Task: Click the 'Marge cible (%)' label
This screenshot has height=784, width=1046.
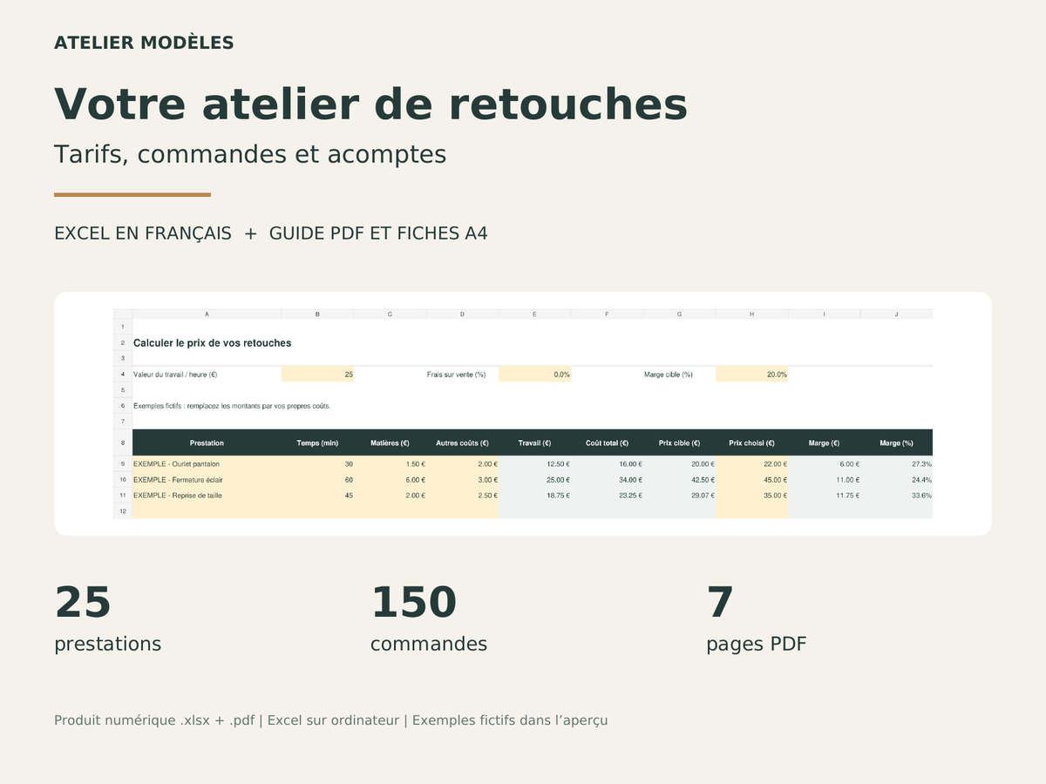Action: (x=668, y=375)
